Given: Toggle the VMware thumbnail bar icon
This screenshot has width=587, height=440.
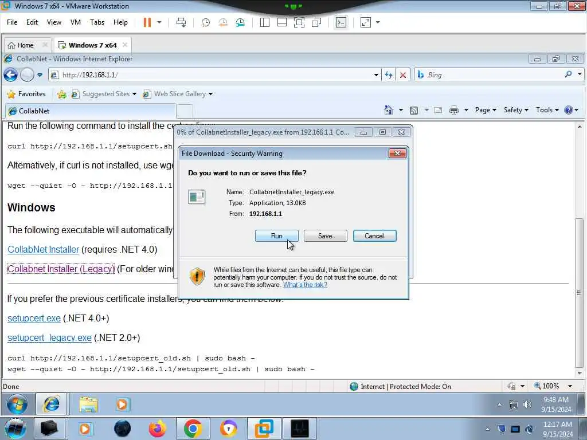Looking at the screenshot, I should (x=282, y=22).
